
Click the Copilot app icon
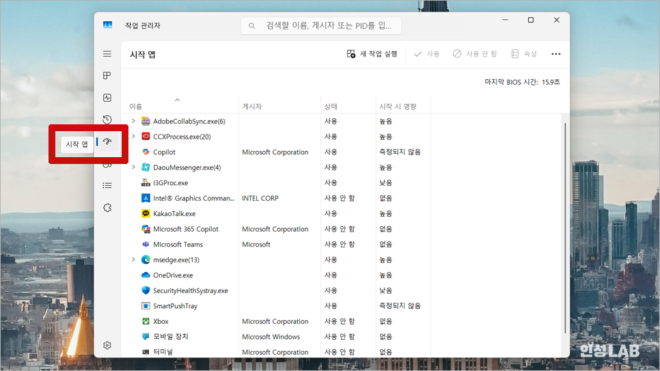pos(146,152)
